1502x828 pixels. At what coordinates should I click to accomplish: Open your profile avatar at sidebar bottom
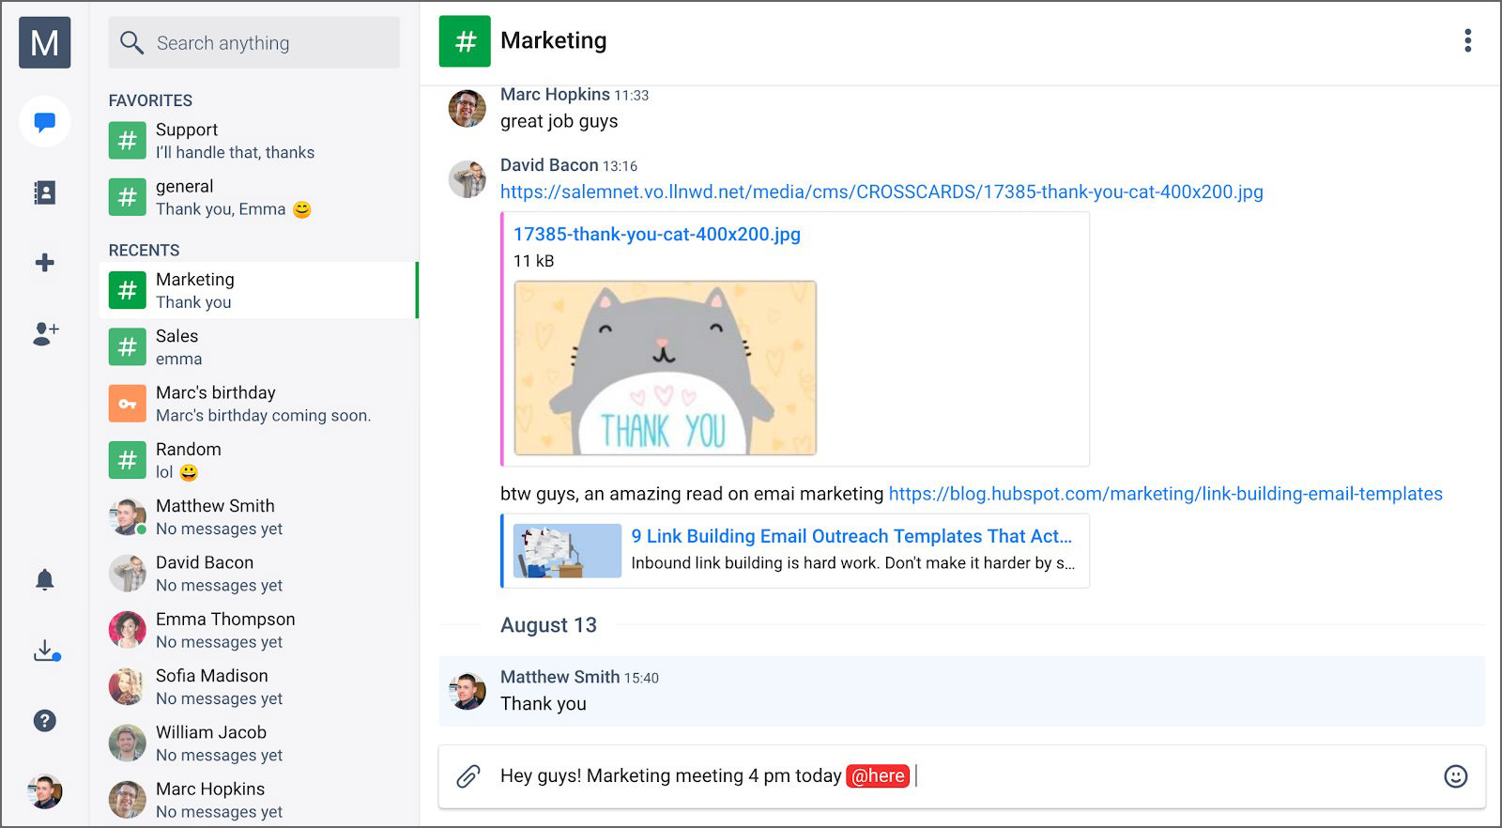[x=44, y=791]
